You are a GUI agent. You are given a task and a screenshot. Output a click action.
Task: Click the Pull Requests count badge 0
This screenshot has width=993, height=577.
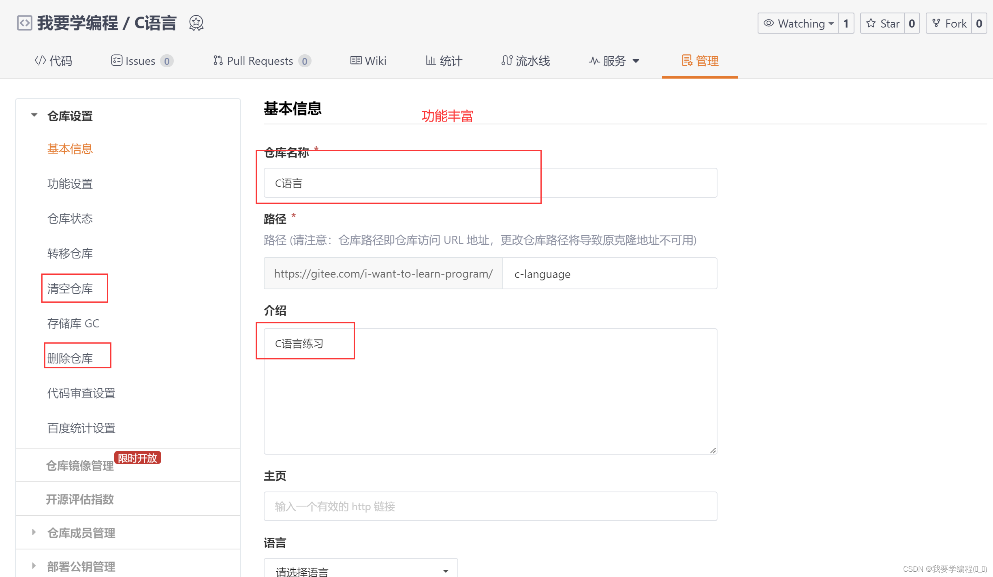[305, 61]
